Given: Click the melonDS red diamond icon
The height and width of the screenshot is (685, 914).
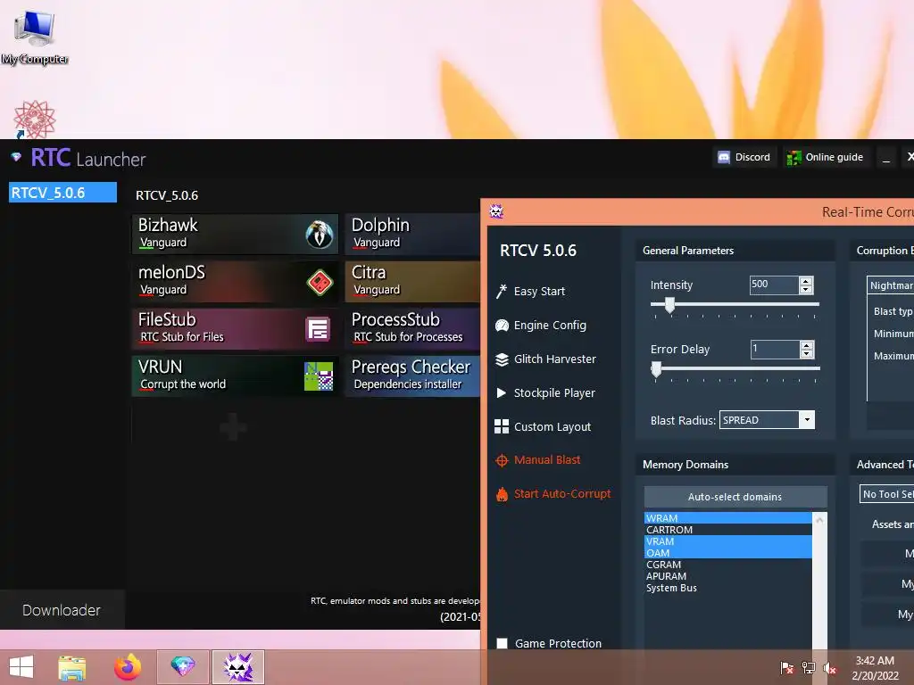Looking at the screenshot, I should (x=320, y=283).
